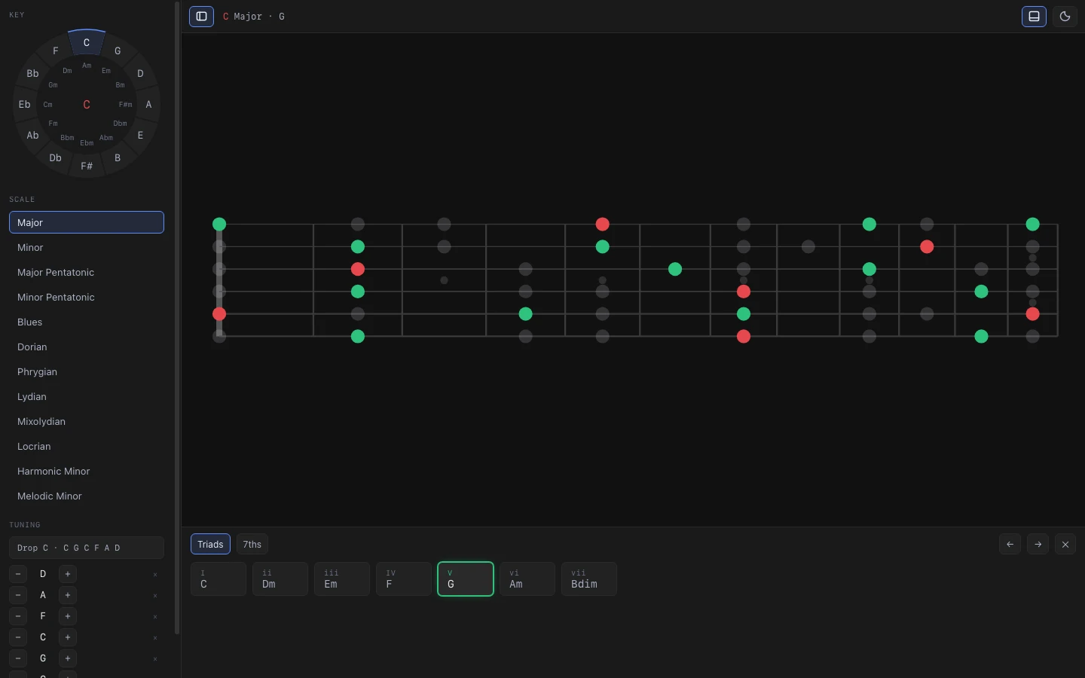
Task: Raise the A string tuning
Action: click(68, 595)
